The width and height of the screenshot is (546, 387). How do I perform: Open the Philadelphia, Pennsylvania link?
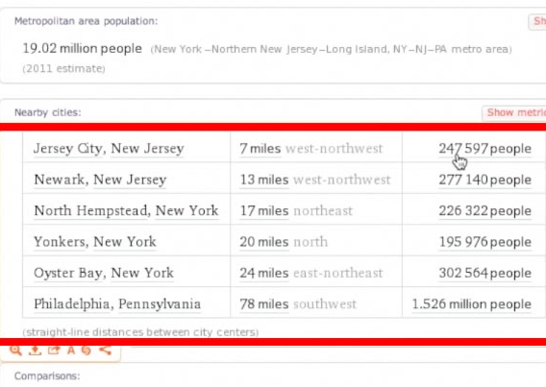click(x=117, y=303)
